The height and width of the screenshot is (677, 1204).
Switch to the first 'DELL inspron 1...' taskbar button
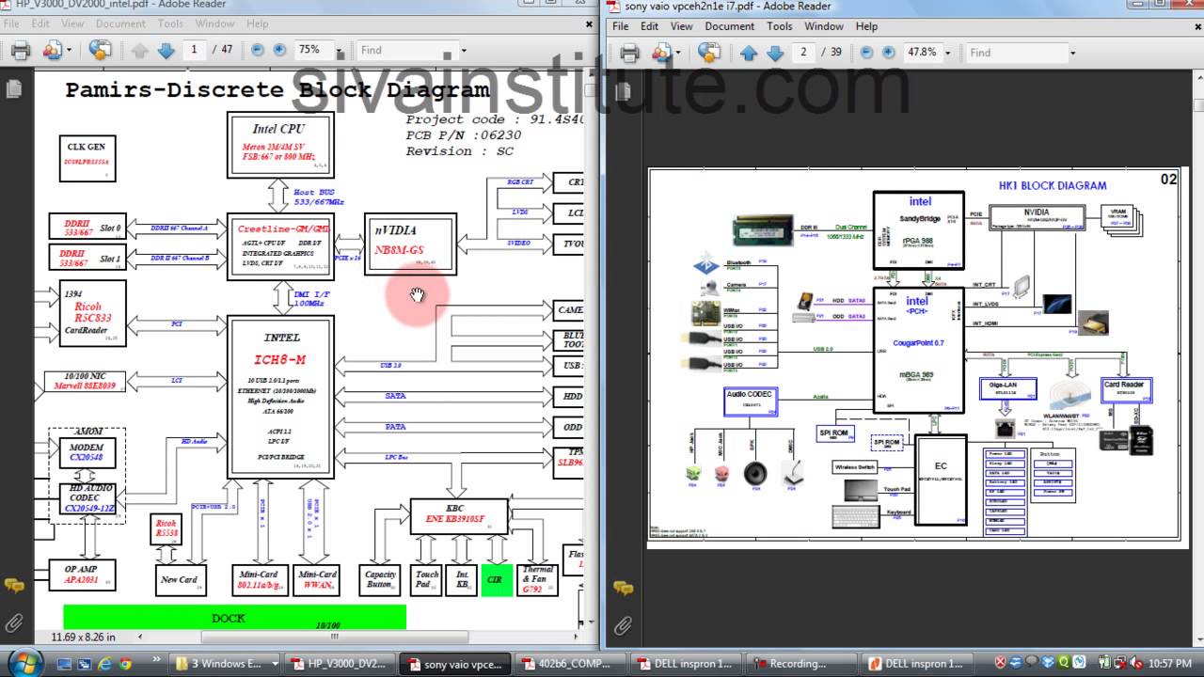point(685,664)
